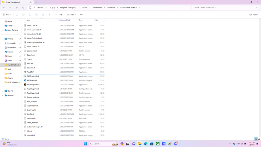Toggle the Details pane
Viewport: 261px width, 147px height.
(x=253, y=15)
